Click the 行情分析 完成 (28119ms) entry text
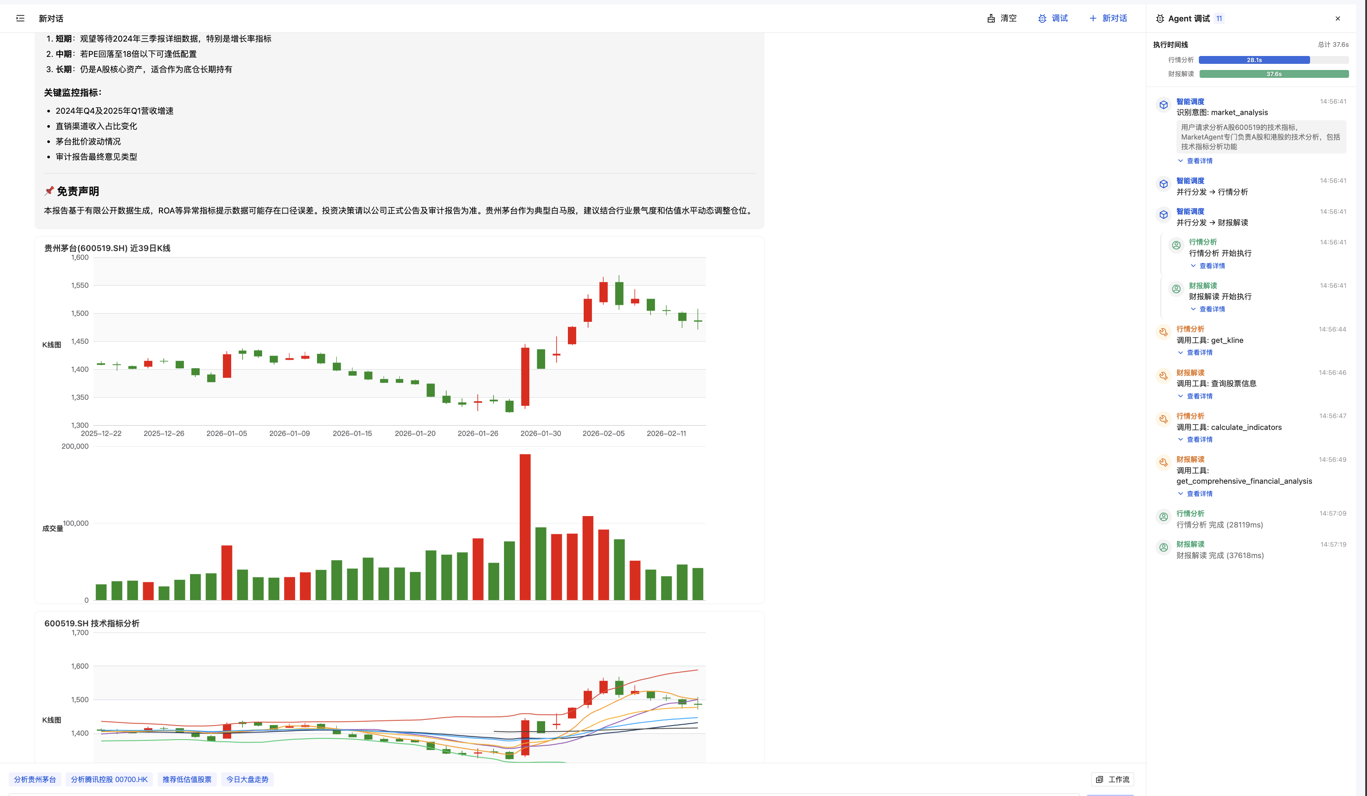Screen dimensions: 1367x796 pyautogui.click(x=1219, y=524)
